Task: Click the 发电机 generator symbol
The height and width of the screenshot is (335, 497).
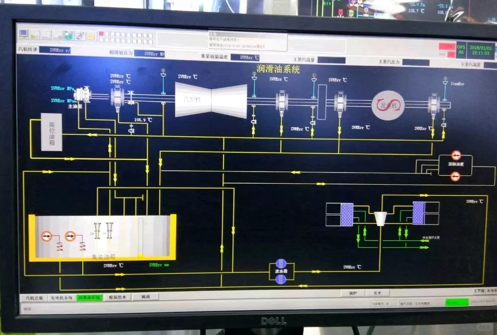Action: tap(388, 105)
